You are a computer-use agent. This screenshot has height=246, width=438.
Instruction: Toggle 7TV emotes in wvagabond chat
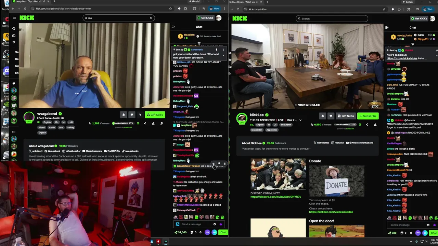[x=207, y=232]
